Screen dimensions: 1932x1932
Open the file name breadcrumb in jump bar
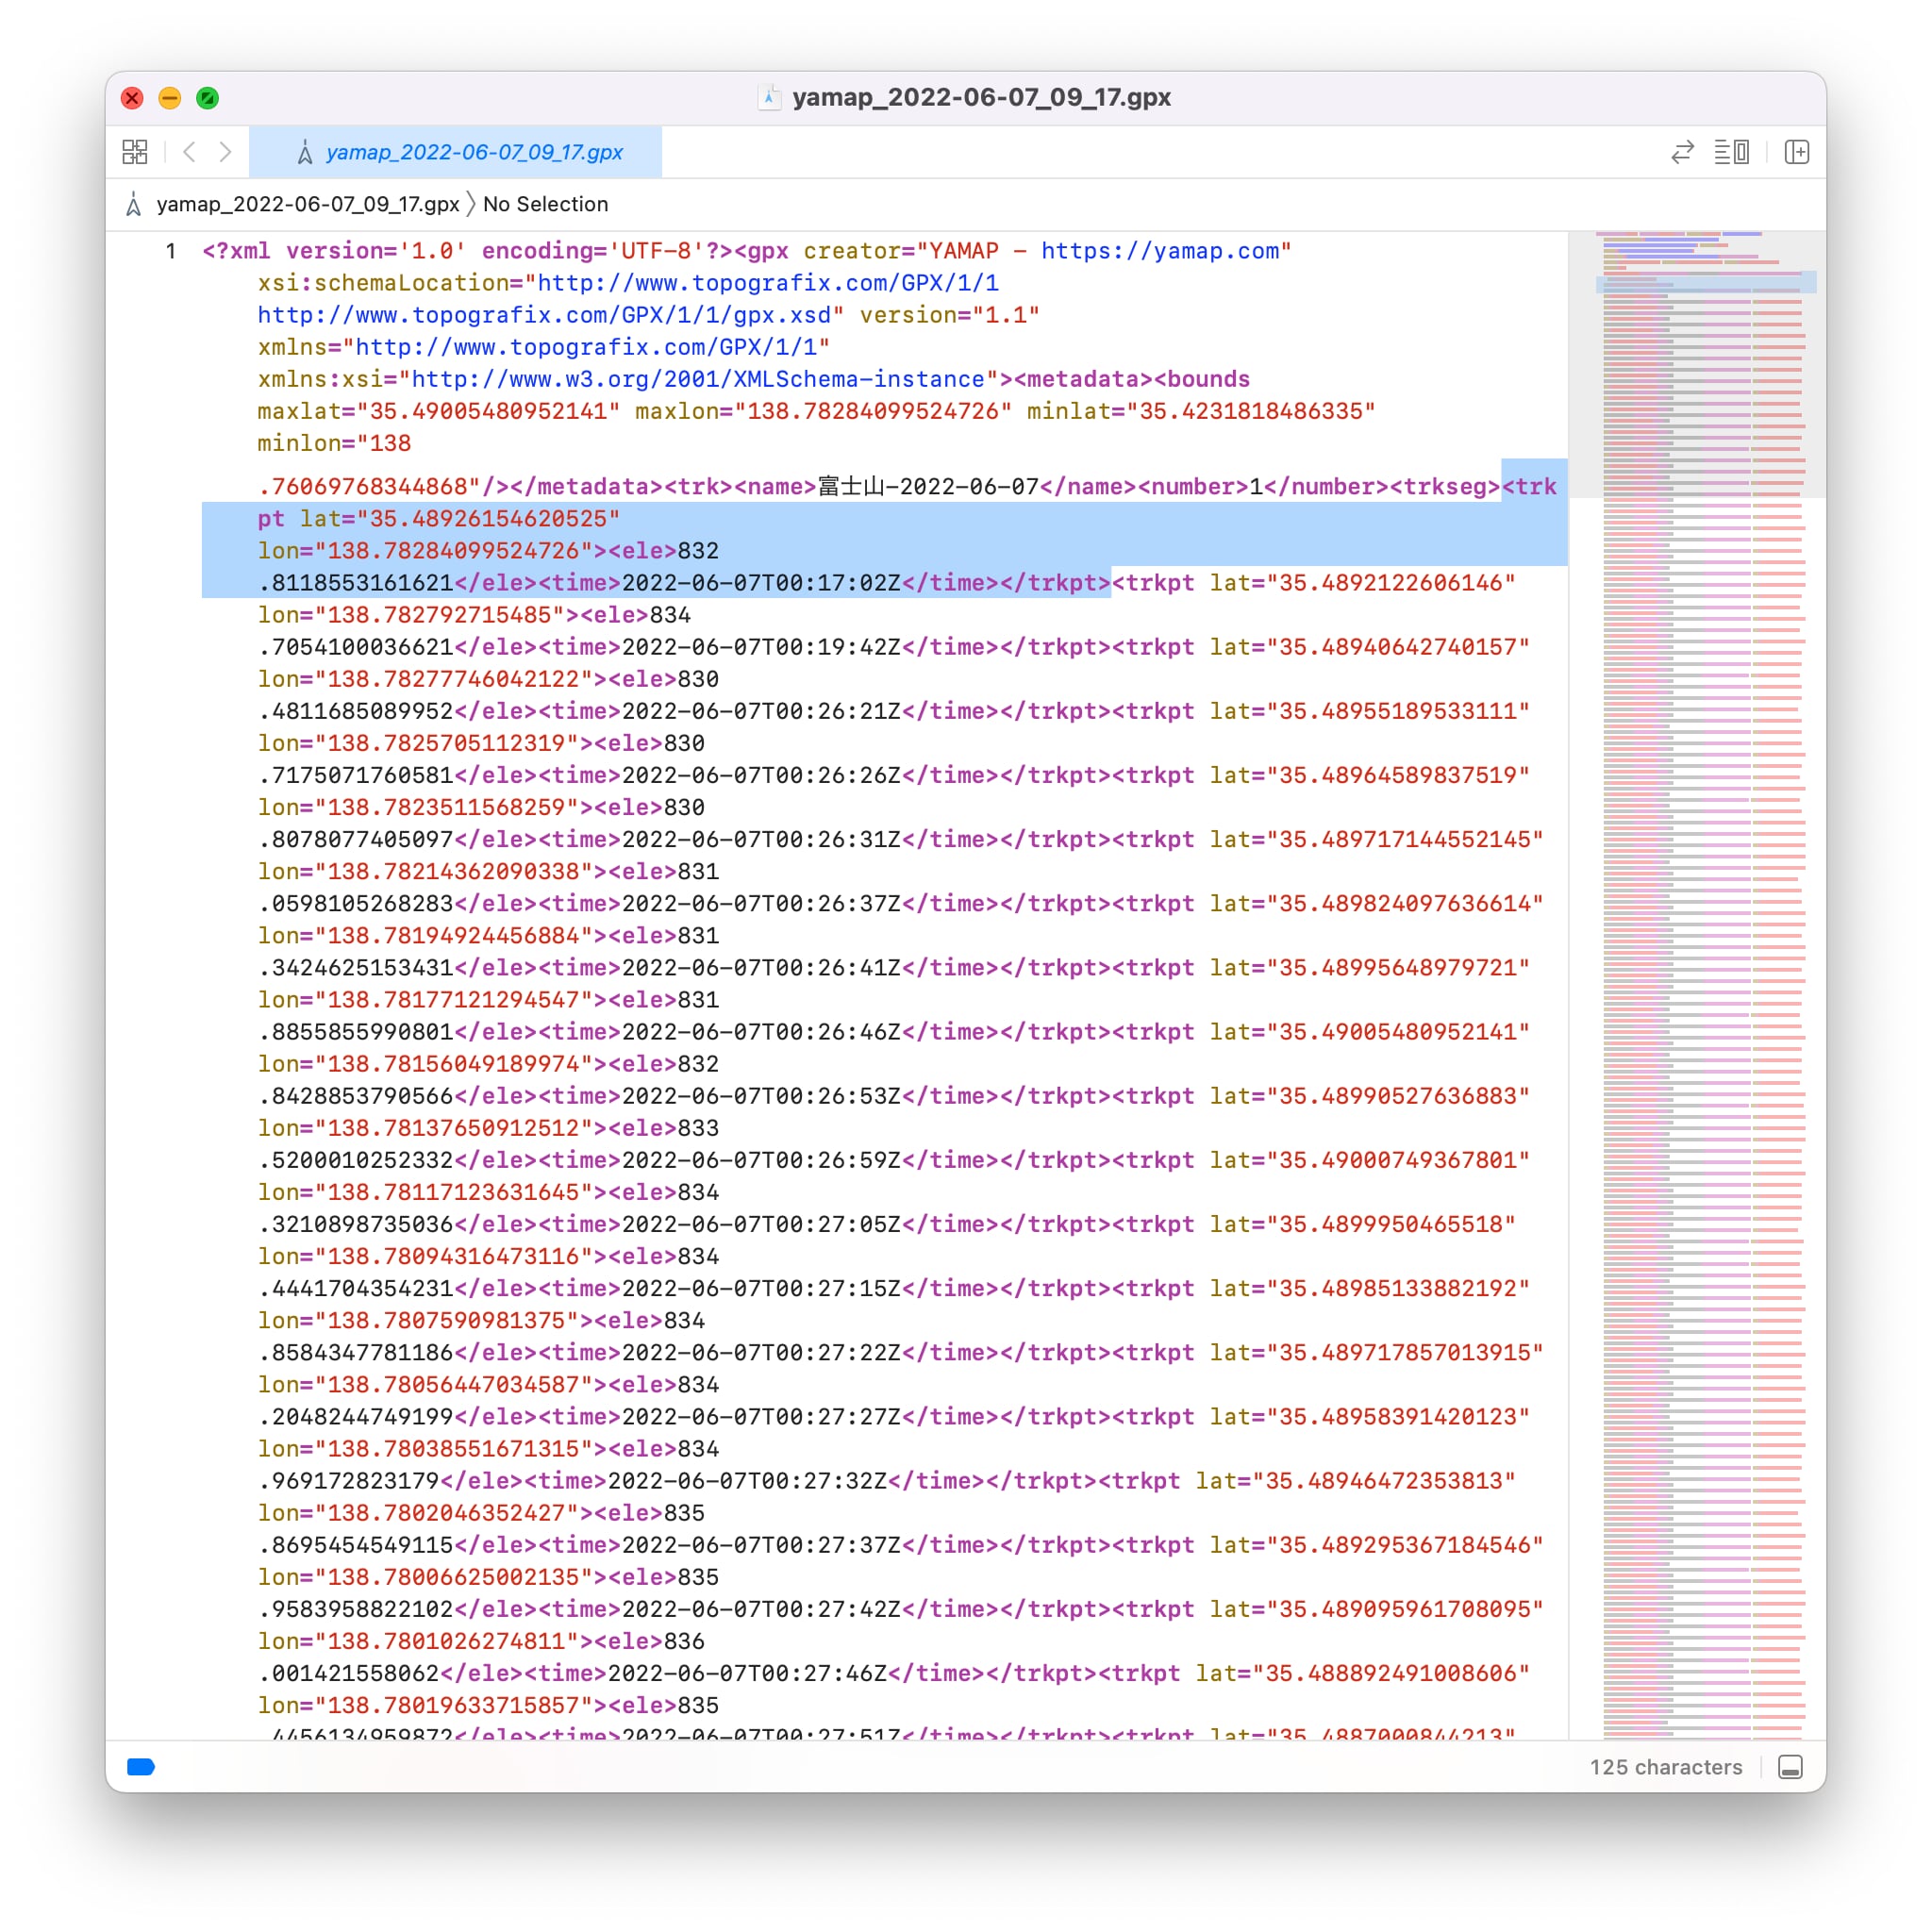pyautogui.click(x=307, y=204)
